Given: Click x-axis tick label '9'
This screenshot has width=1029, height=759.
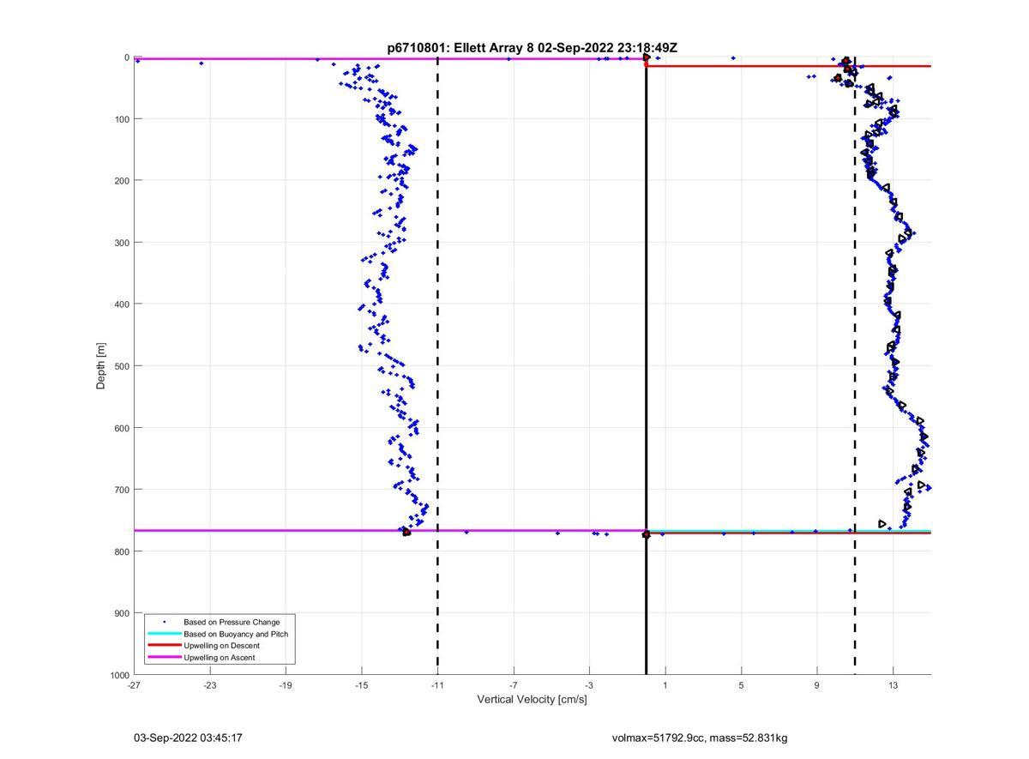Looking at the screenshot, I should 817,685.
